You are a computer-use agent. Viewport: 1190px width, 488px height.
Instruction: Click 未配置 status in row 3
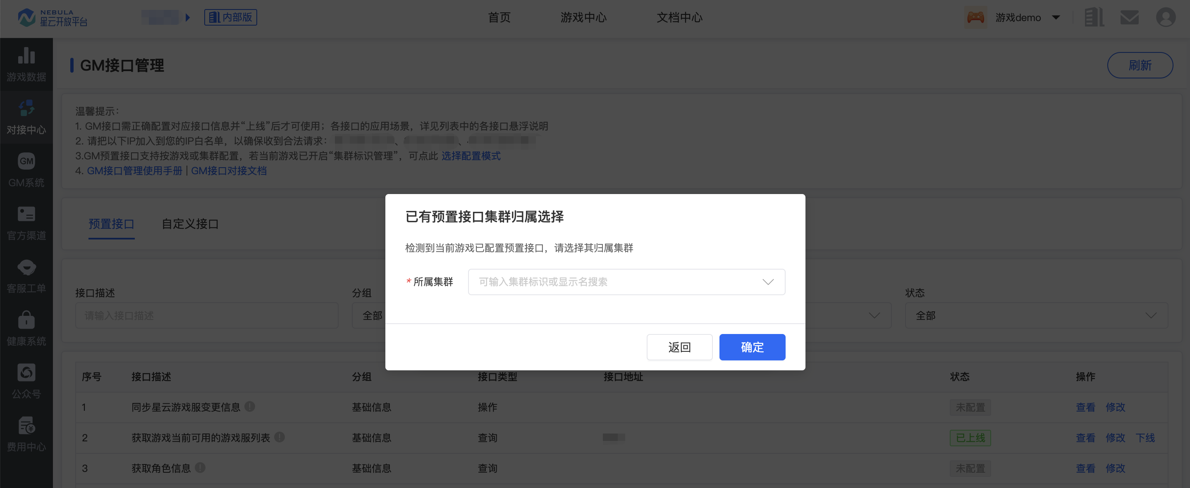[970, 468]
